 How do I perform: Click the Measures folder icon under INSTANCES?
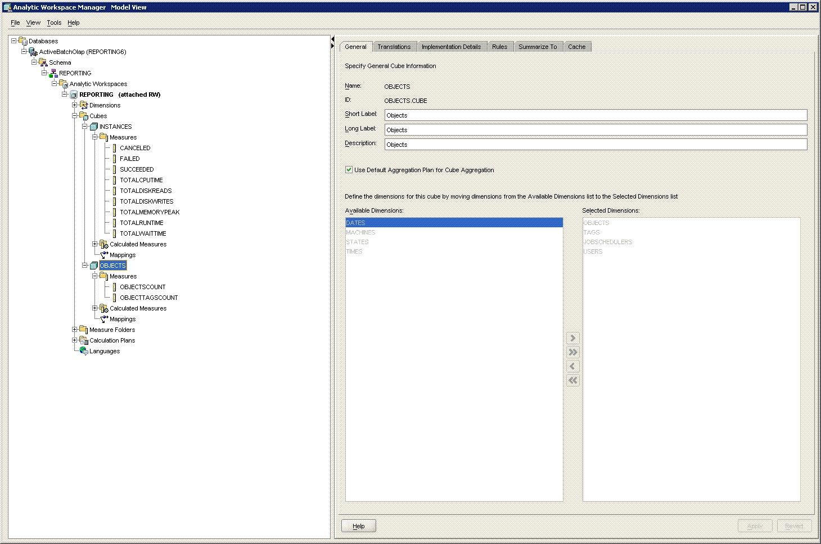pyautogui.click(x=104, y=137)
